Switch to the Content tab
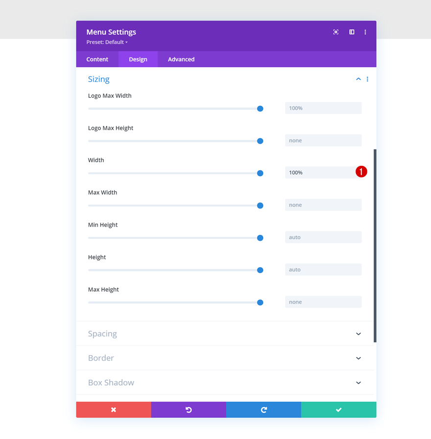 tap(97, 59)
